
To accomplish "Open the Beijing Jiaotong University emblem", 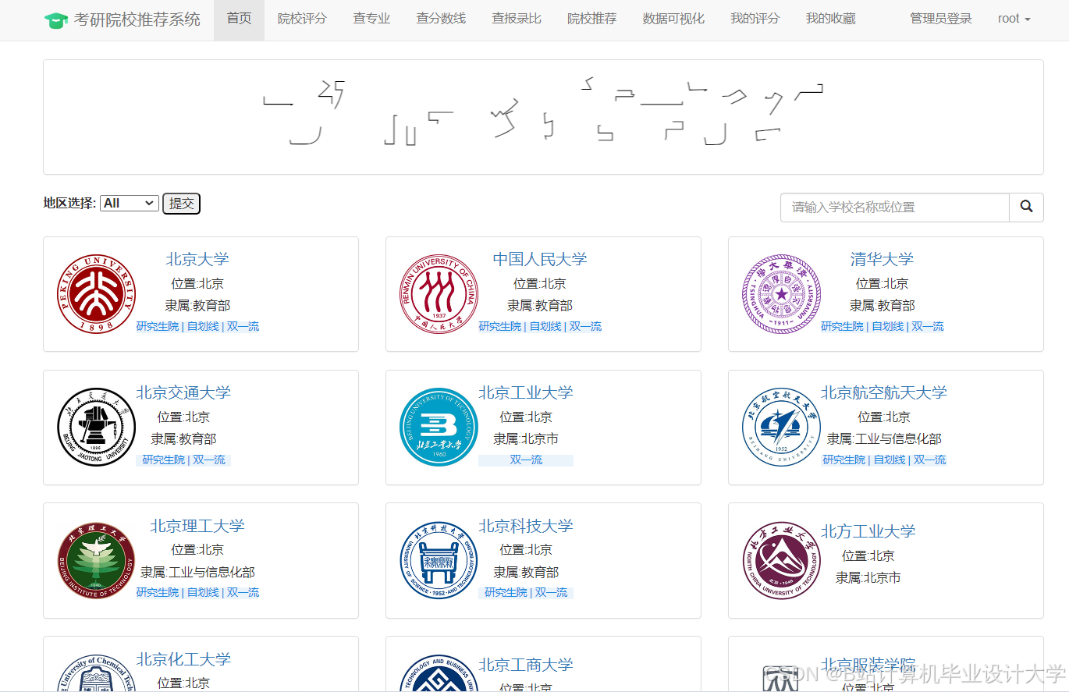I will 97,428.
